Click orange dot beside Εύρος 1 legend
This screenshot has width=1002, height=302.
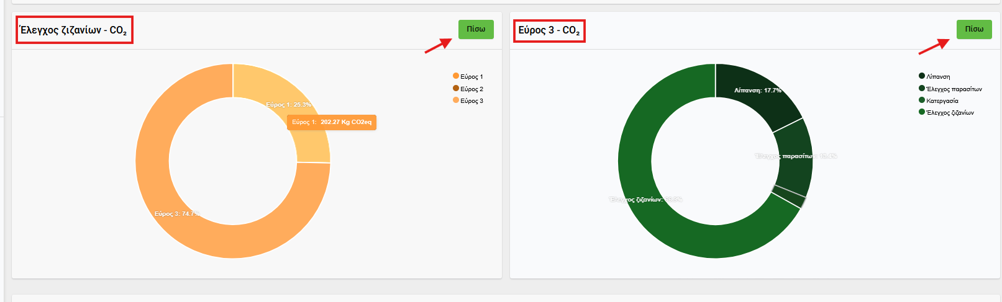pyautogui.click(x=456, y=76)
